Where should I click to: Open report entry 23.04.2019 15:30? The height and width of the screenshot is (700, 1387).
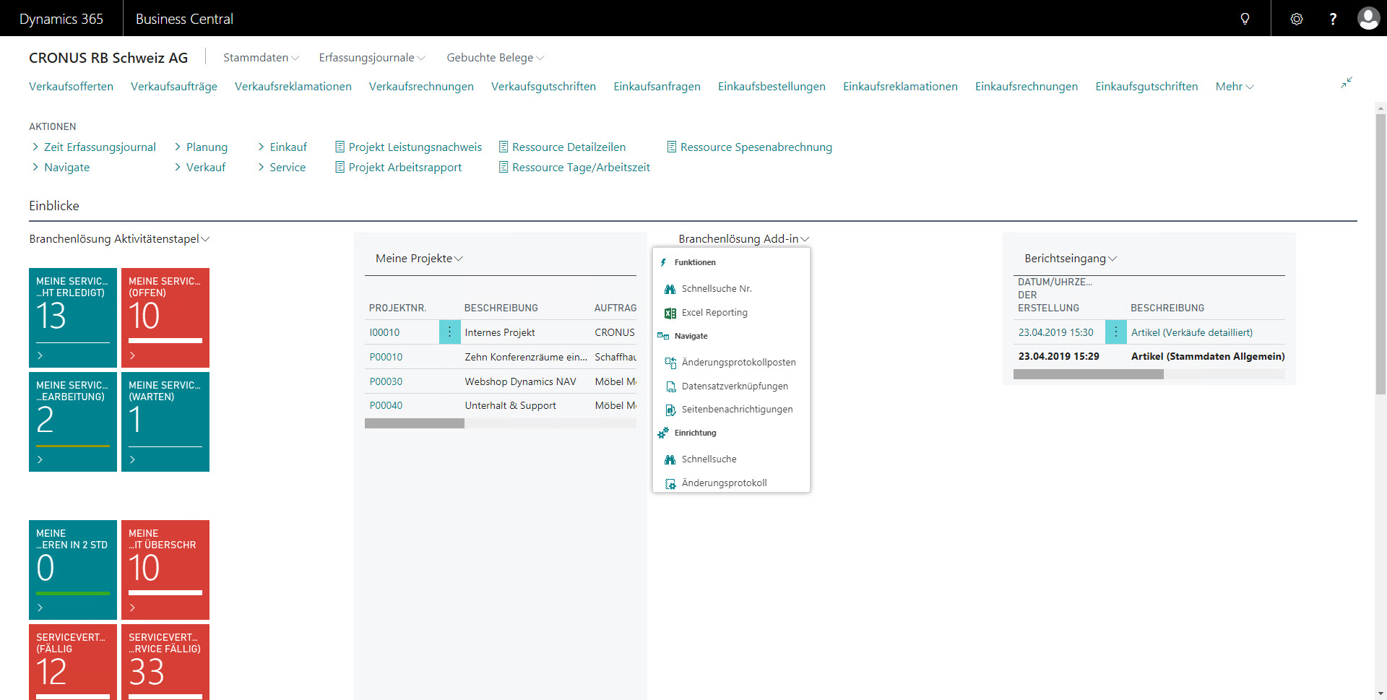[x=1055, y=332]
